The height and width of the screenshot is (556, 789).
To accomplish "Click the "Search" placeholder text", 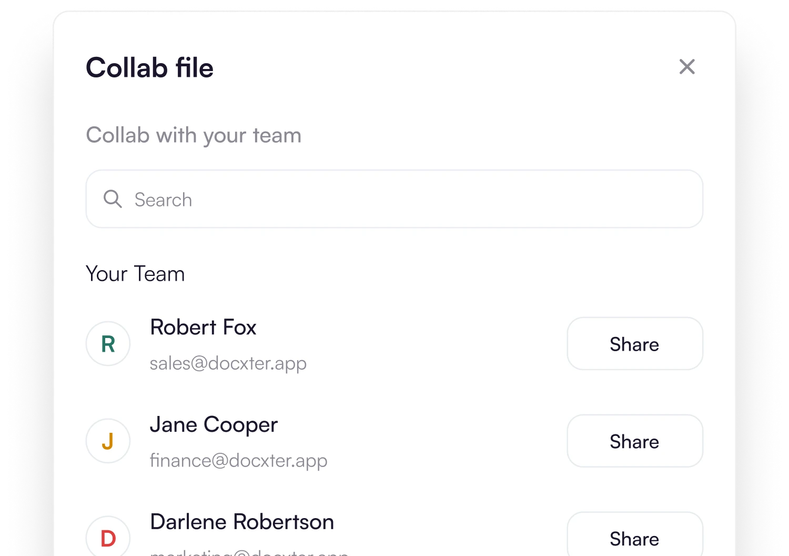I will coord(163,200).
